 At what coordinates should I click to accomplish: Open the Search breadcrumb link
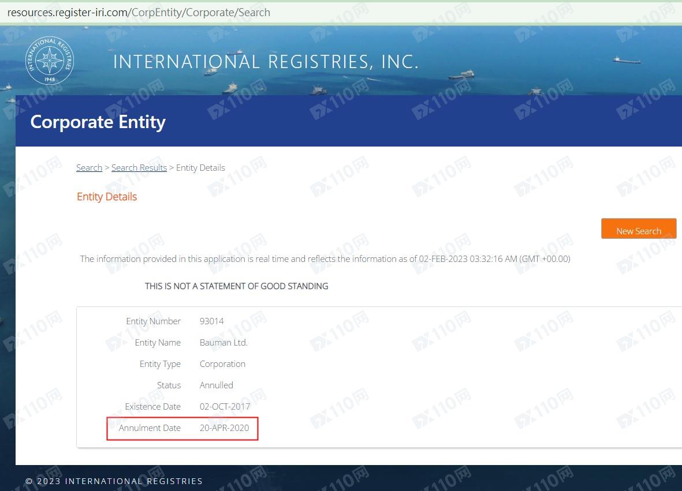point(89,168)
